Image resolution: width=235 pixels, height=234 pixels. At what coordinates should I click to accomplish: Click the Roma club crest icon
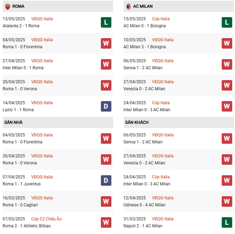tap(7, 6)
